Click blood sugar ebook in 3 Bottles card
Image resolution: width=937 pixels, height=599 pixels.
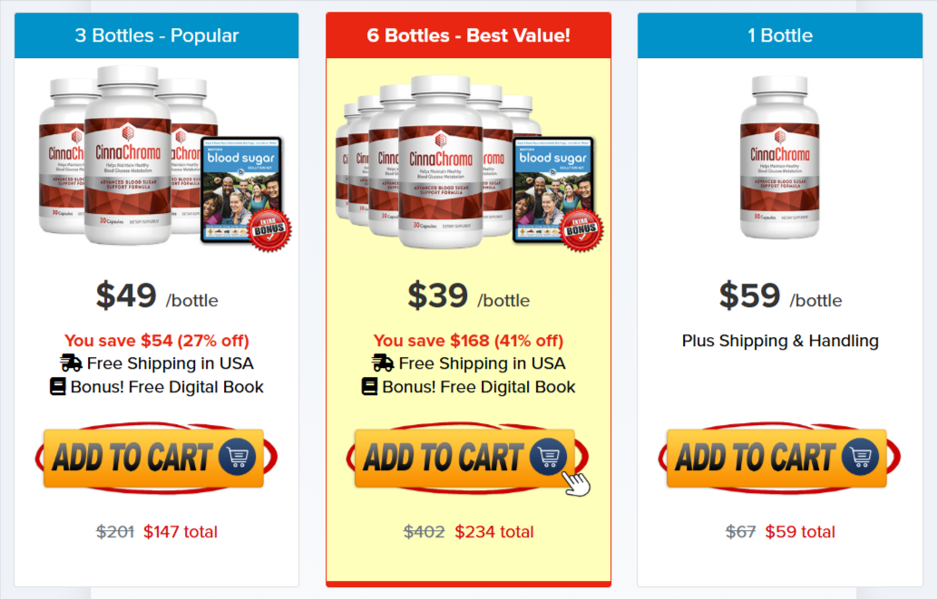tap(241, 190)
